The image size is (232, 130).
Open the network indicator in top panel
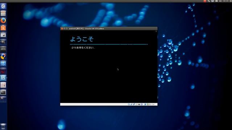pos(209,1)
